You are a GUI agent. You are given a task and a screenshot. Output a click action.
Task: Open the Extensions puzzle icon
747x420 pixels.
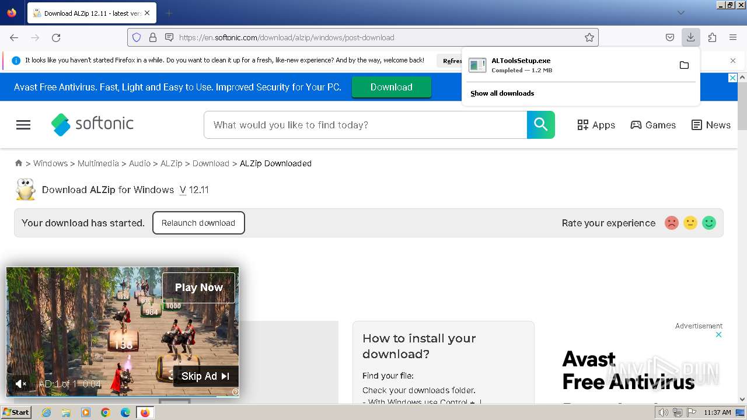712,37
